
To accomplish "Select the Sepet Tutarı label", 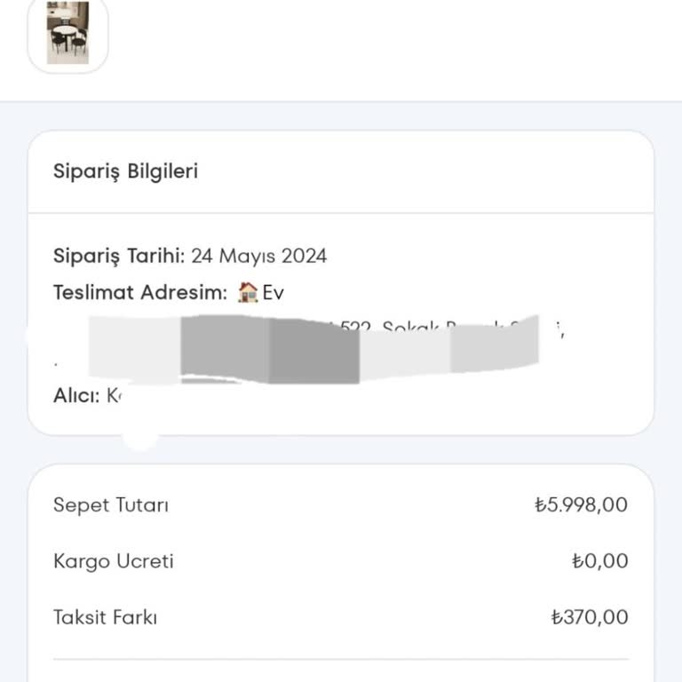I will pos(111,505).
